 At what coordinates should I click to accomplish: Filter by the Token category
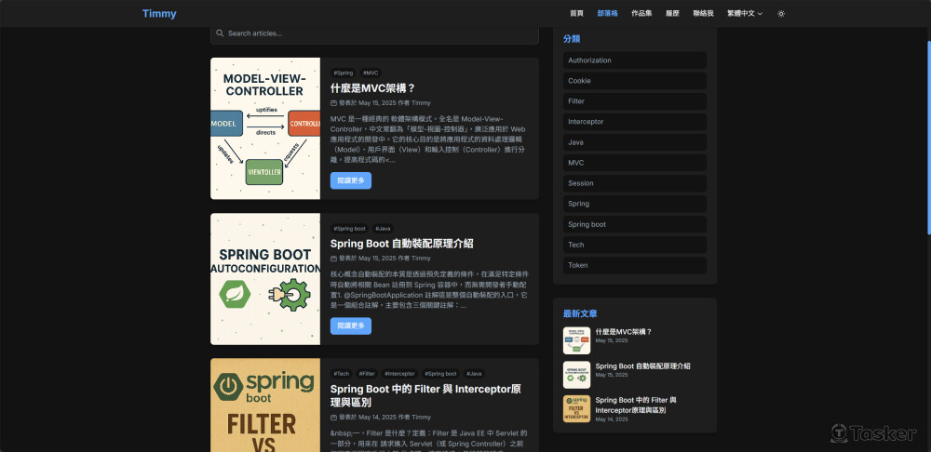pos(635,265)
